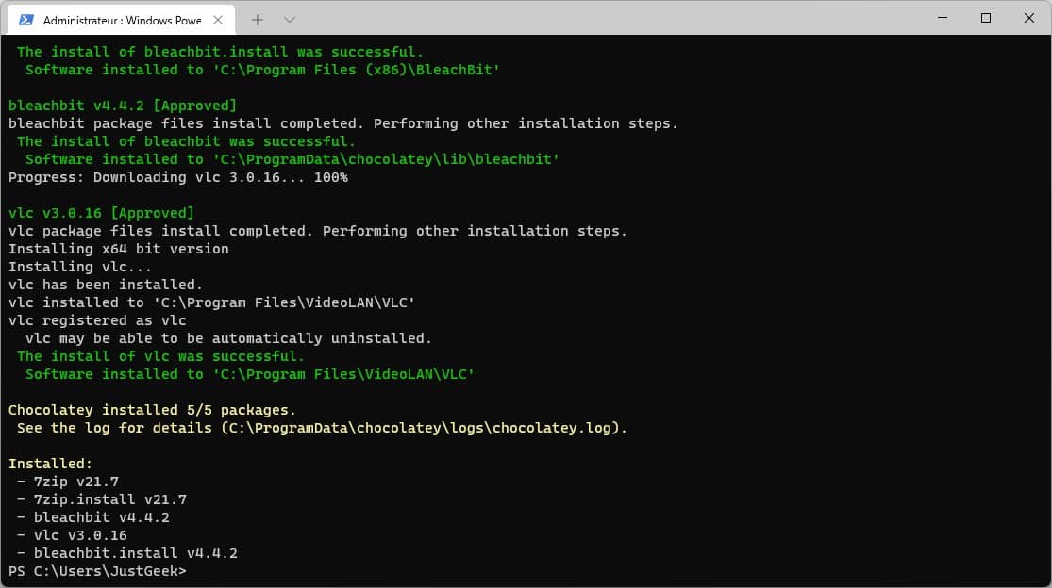
Task: Click 'vlc v3.0.16 [Approved]' line
Action: pos(101,213)
